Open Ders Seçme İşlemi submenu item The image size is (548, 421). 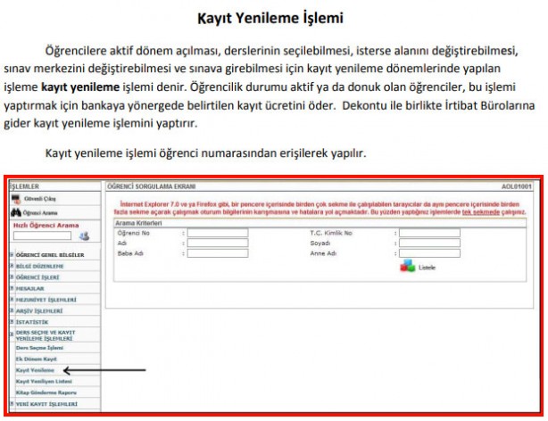pos(39,348)
